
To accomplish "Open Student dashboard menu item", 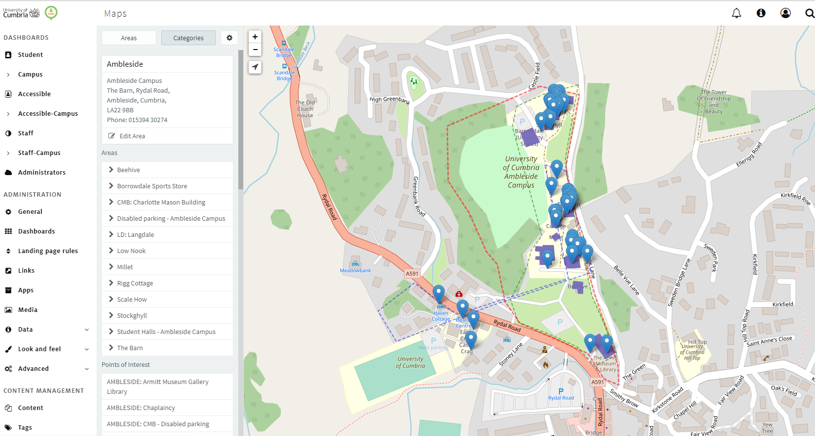I will point(30,55).
